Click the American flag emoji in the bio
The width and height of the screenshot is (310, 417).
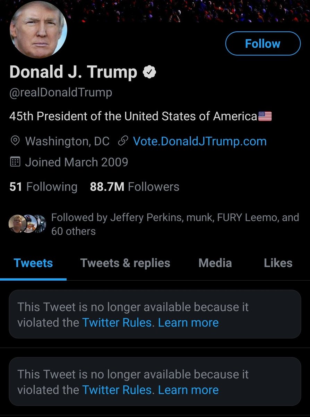pos(265,116)
